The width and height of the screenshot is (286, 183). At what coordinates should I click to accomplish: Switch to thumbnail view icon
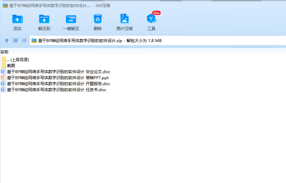[15, 40]
